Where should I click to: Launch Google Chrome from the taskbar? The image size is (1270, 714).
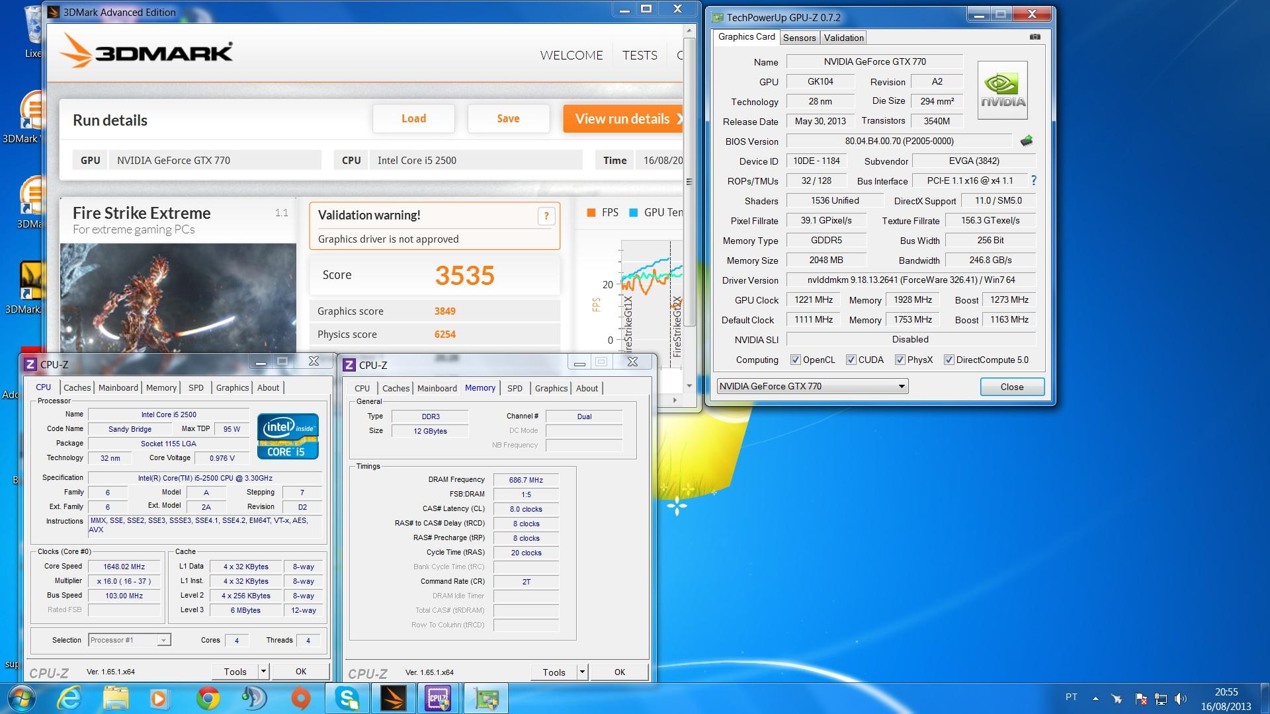208,698
